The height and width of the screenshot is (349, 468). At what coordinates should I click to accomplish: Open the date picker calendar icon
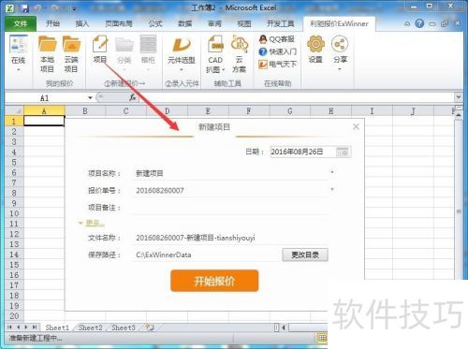pyautogui.click(x=343, y=153)
